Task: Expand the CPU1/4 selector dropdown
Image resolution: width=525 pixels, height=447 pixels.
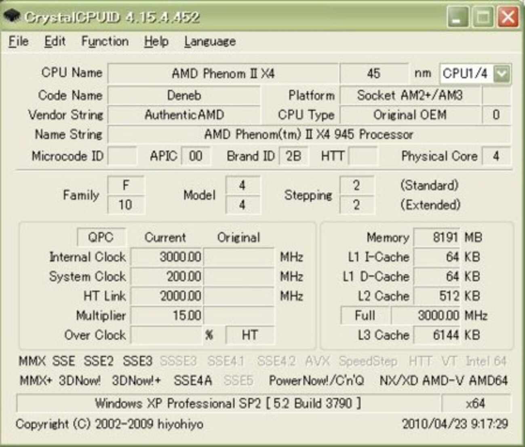Action: 502,74
